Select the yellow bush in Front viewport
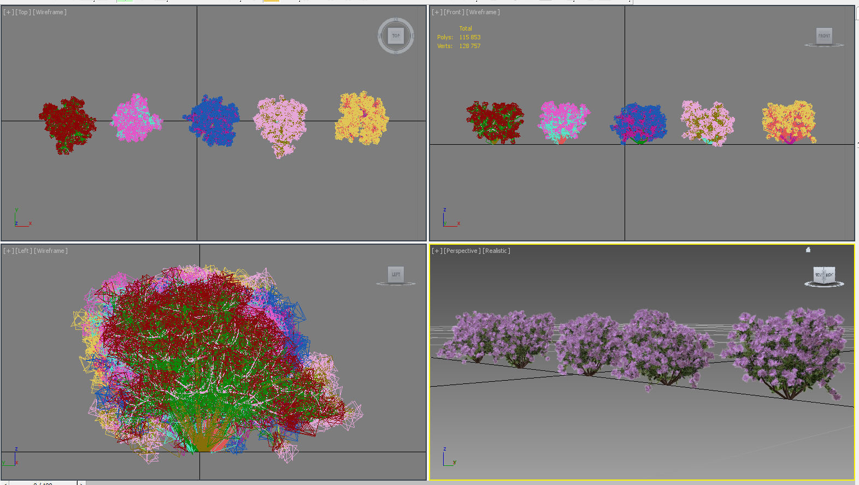859x485 pixels. [789, 122]
